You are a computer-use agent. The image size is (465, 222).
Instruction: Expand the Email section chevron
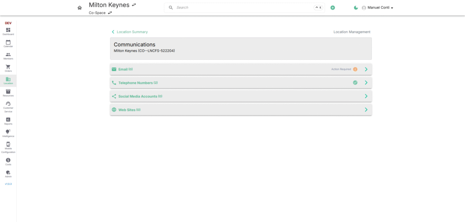(366, 69)
